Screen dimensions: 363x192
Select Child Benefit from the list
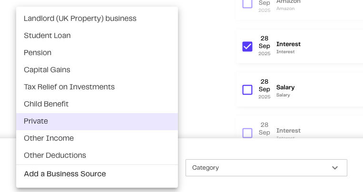coord(46,104)
